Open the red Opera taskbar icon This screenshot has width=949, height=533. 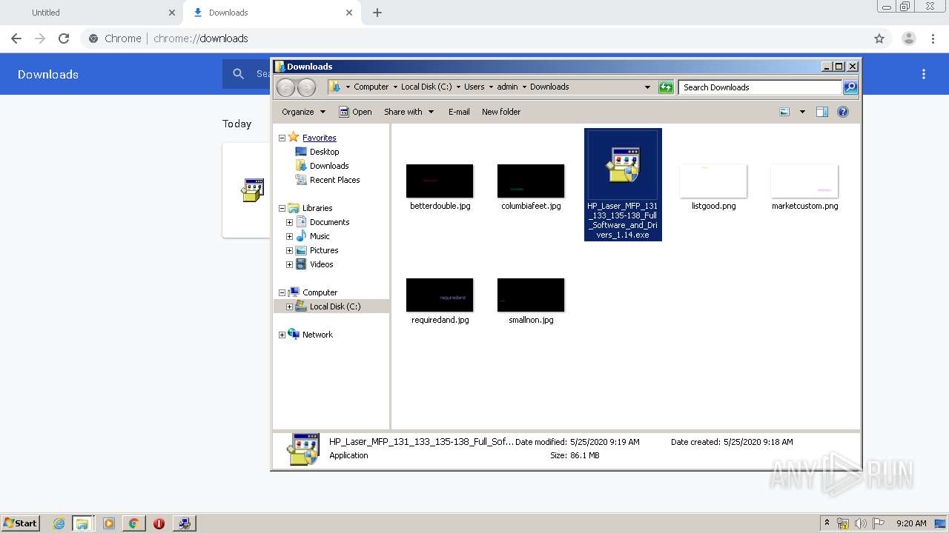pyautogui.click(x=159, y=523)
